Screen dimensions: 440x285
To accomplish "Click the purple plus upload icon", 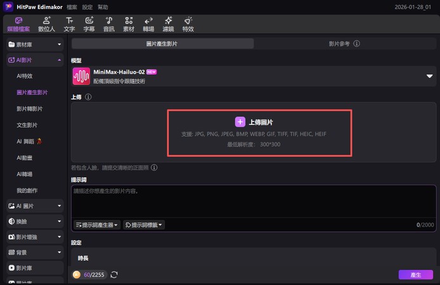I will pyautogui.click(x=240, y=122).
